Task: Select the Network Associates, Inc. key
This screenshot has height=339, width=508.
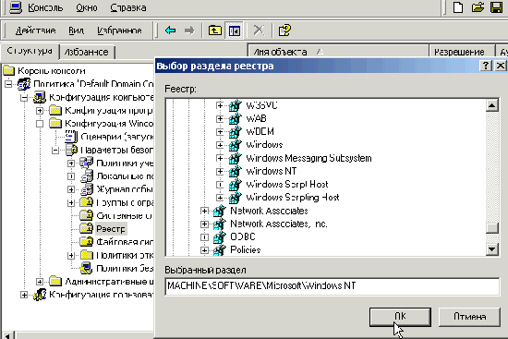Action: (x=279, y=224)
